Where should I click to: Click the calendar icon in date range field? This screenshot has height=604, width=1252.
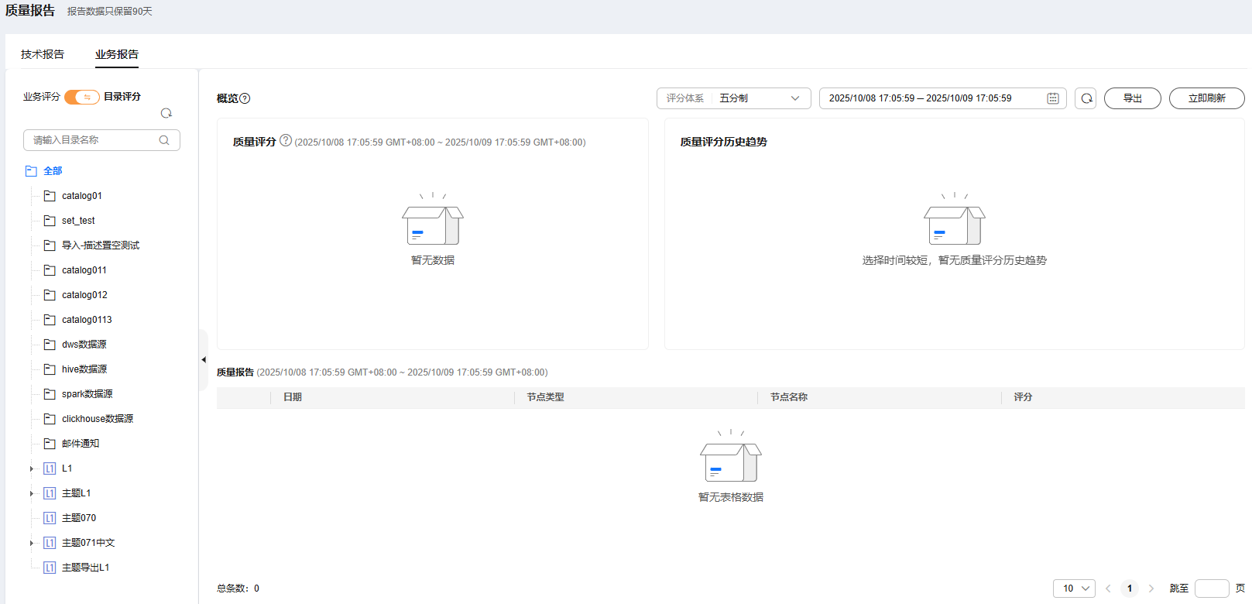coord(1053,98)
